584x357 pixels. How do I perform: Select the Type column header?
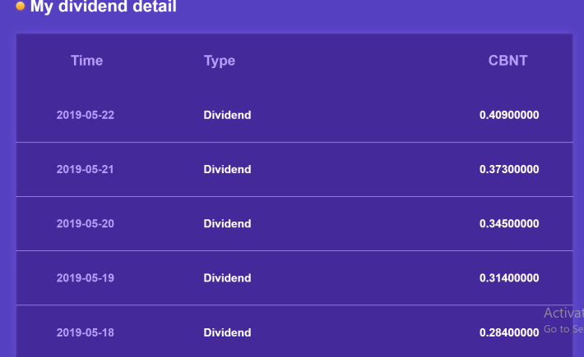[x=220, y=61]
